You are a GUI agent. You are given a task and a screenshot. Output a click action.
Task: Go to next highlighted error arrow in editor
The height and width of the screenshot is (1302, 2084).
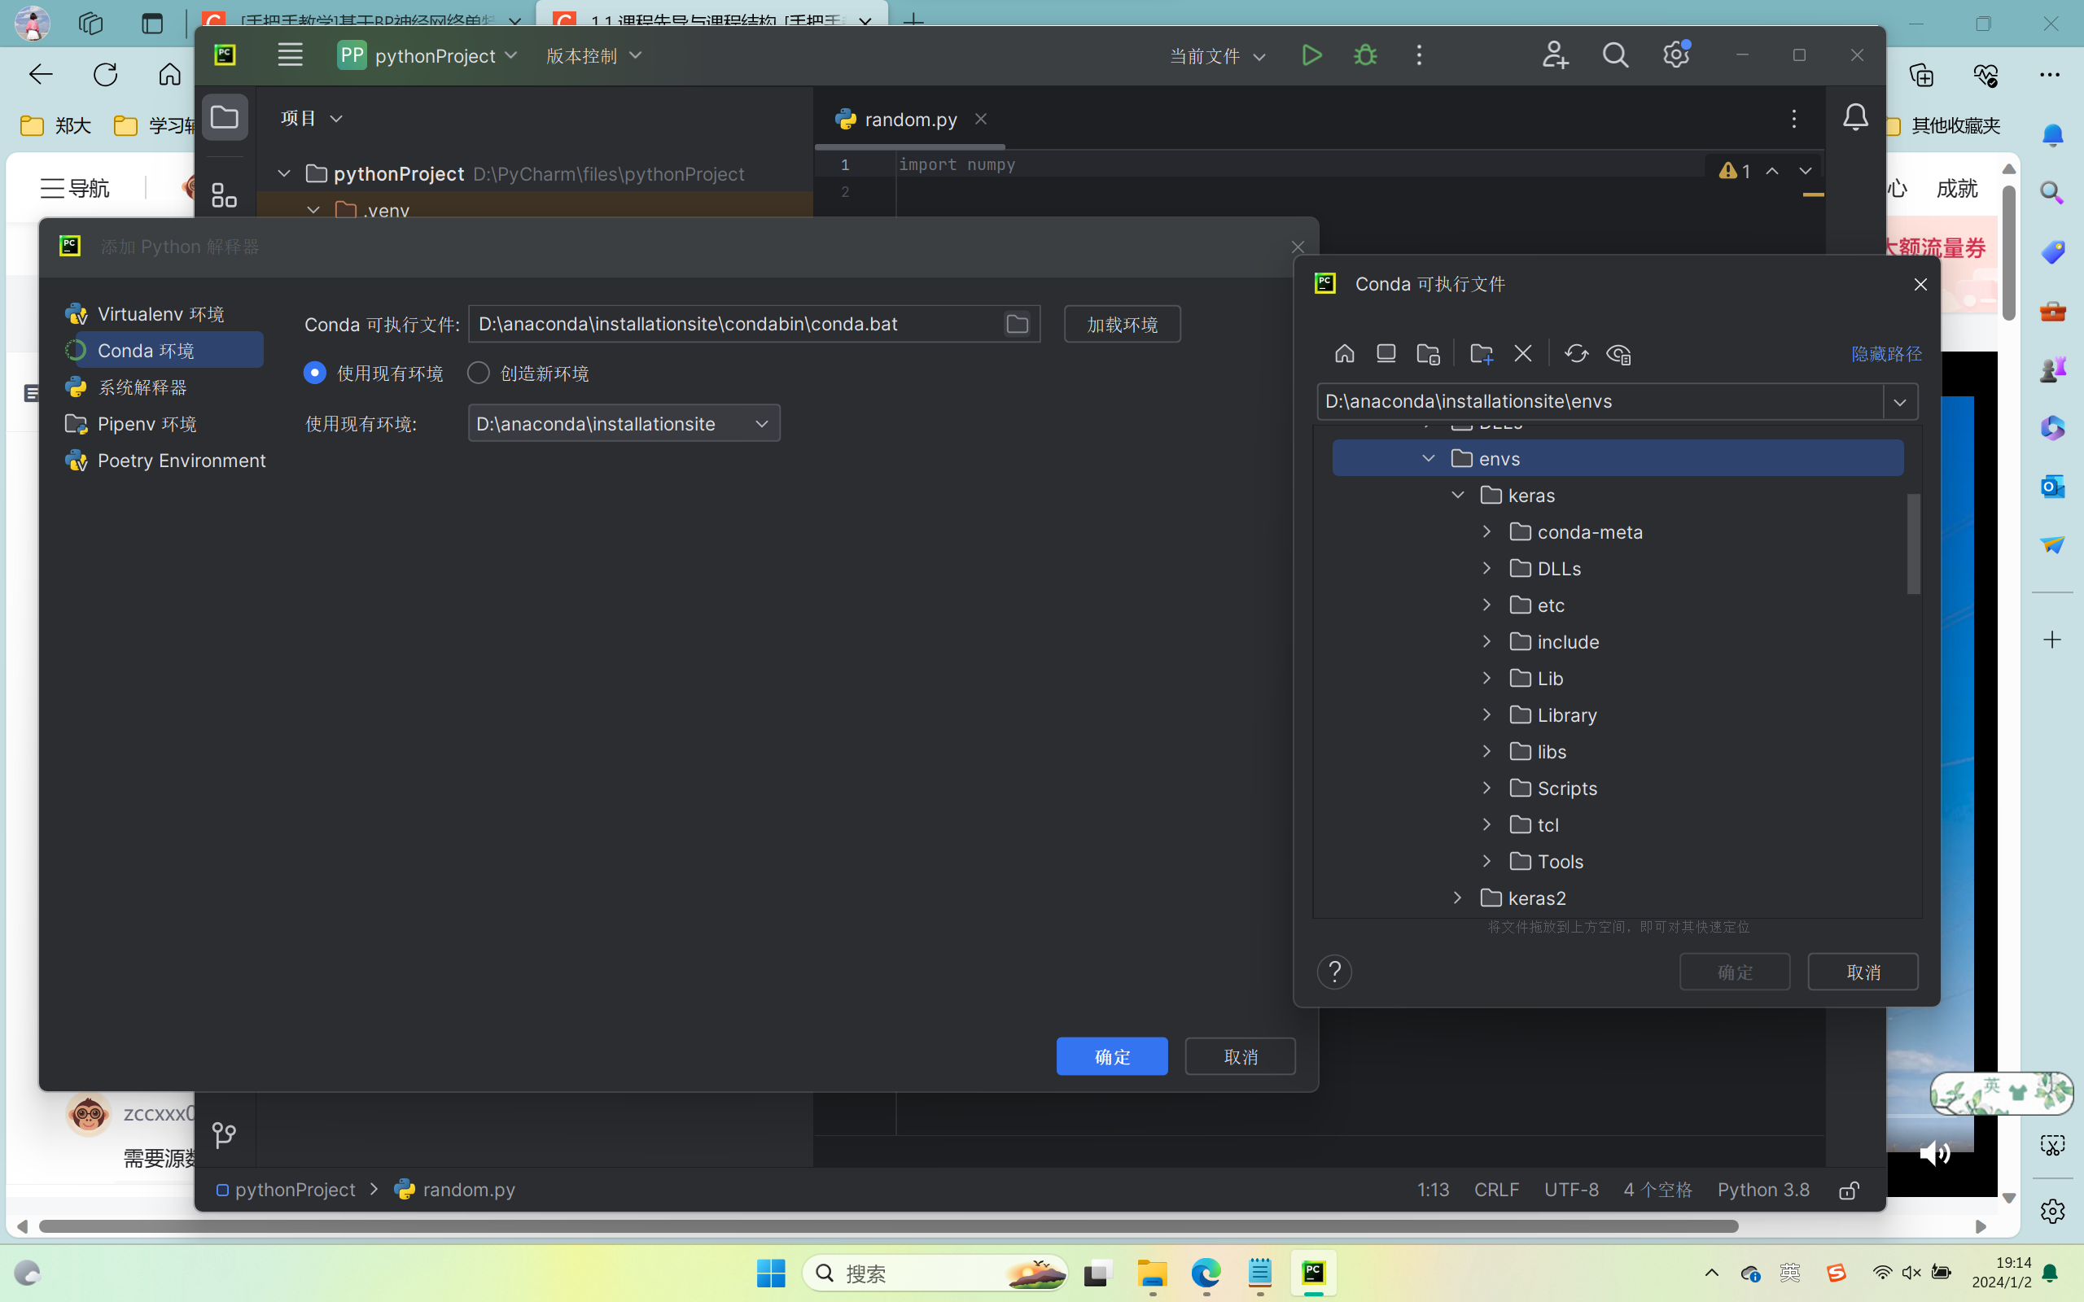pos(1805,172)
